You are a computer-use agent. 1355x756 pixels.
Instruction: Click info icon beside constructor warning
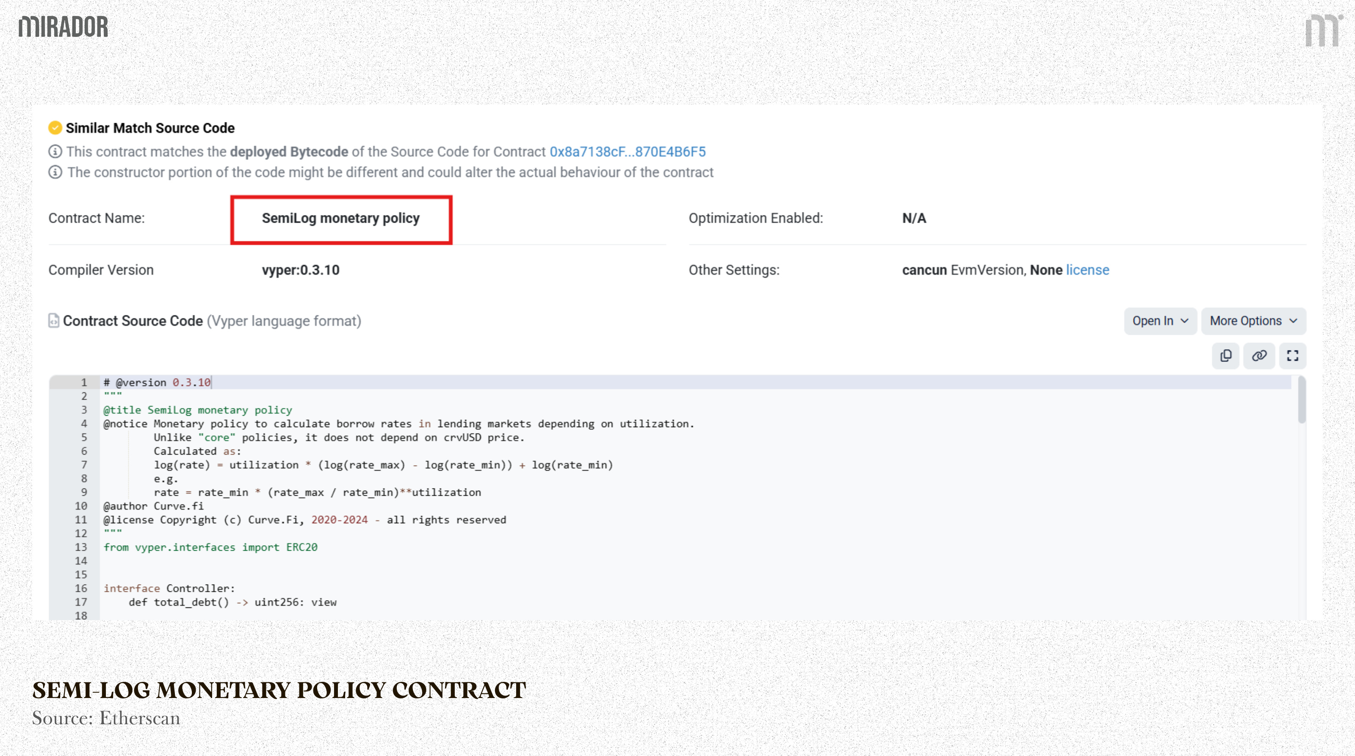click(55, 172)
